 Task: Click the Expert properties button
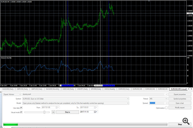(x=180, y=94)
